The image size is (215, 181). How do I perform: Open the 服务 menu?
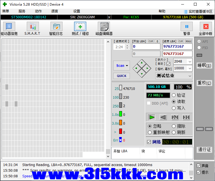pos(22,11)
